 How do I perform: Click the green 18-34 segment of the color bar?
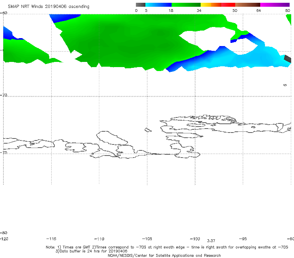[x=186, y=5]
